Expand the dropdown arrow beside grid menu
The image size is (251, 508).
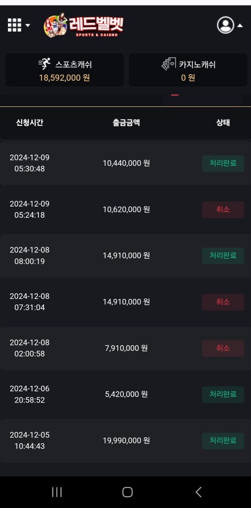click(28, 25)
